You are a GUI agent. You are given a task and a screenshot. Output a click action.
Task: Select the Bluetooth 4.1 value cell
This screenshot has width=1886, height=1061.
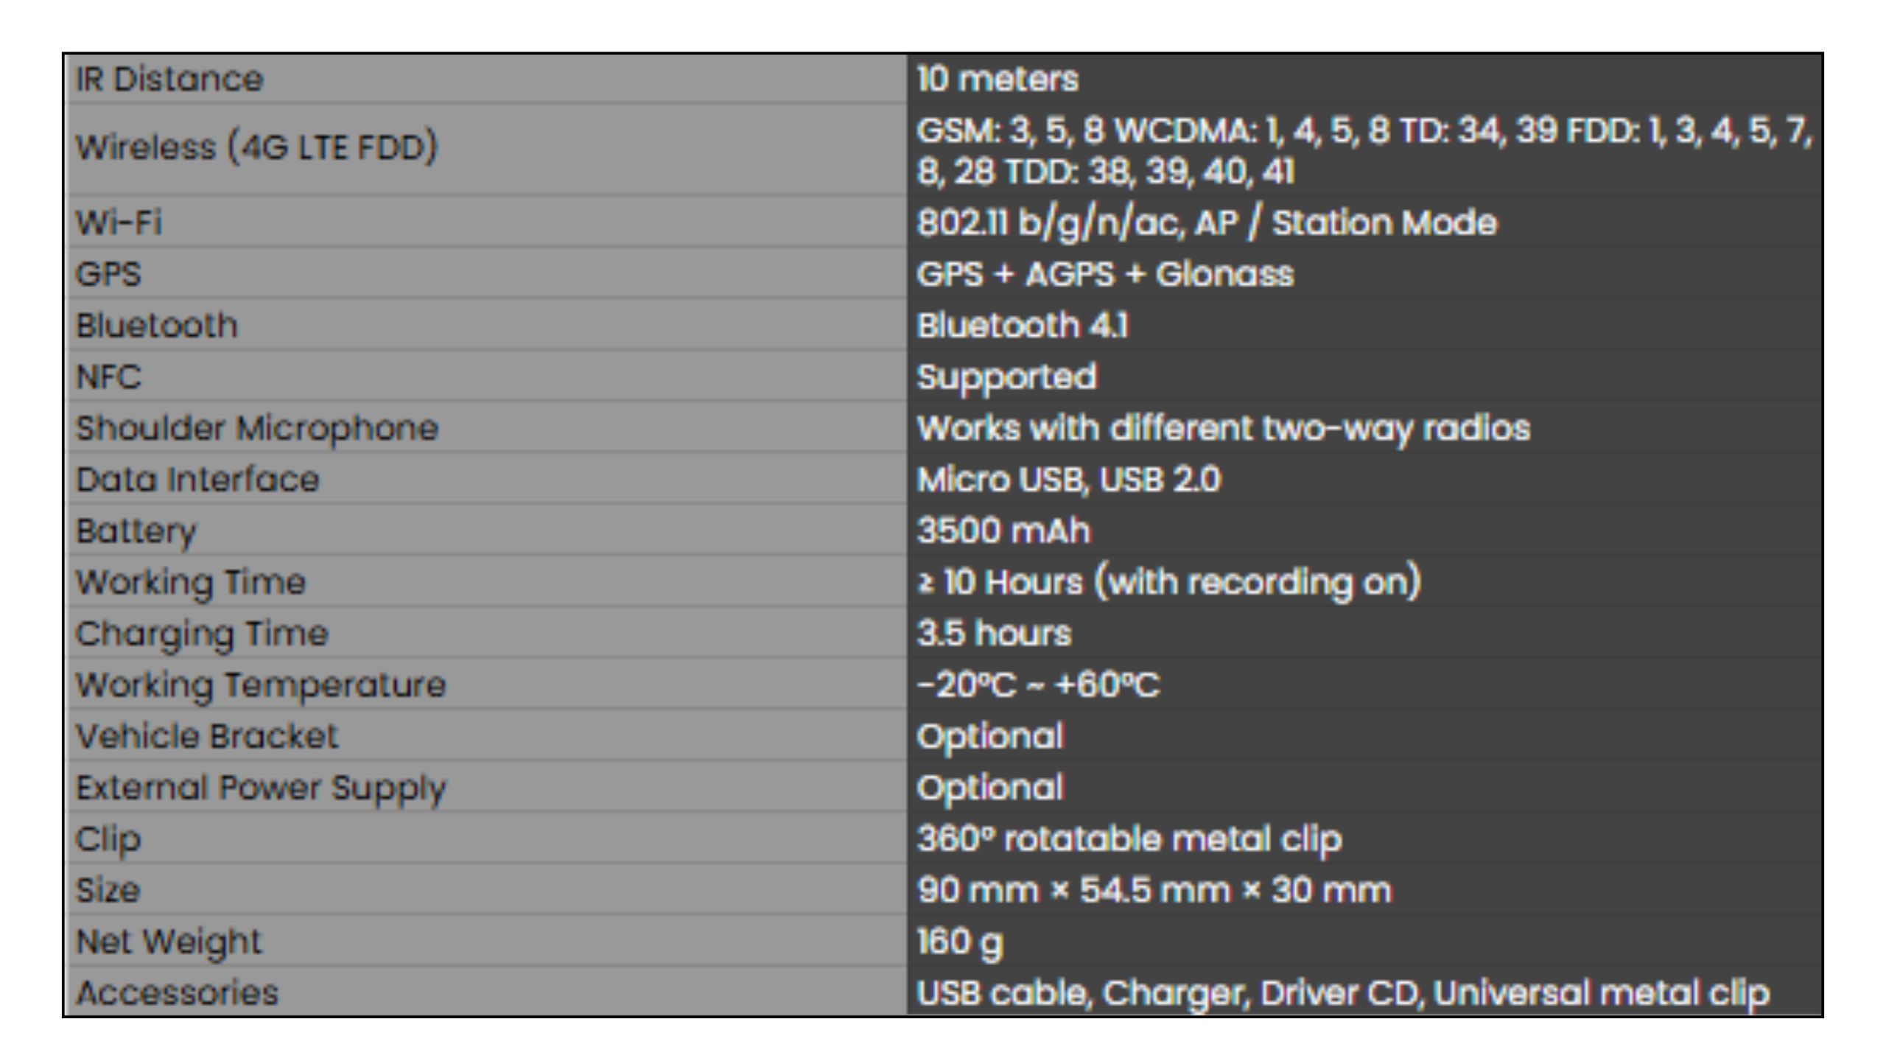click(1023, 326)
